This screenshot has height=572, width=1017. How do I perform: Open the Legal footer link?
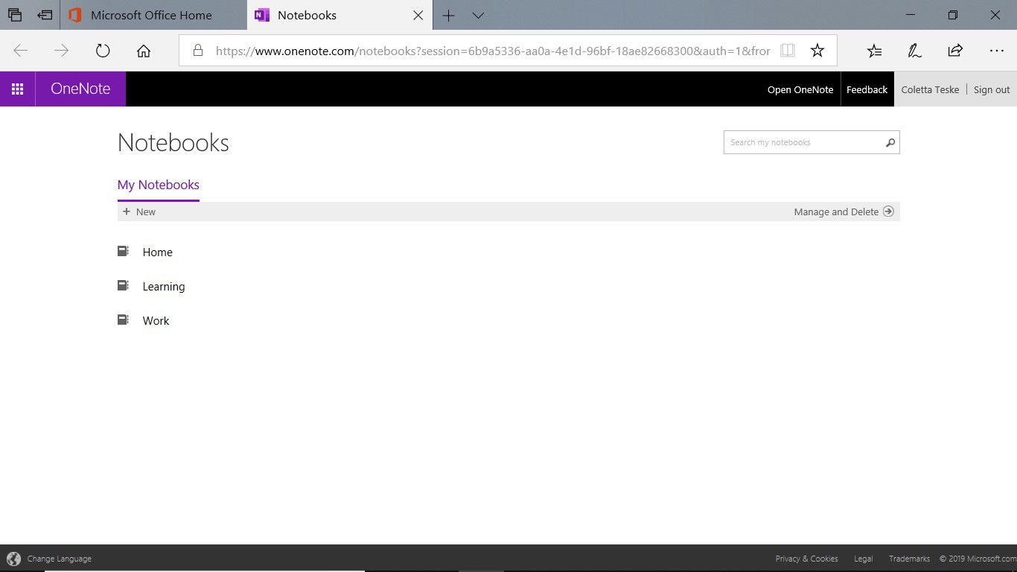(x=864, y=559)
